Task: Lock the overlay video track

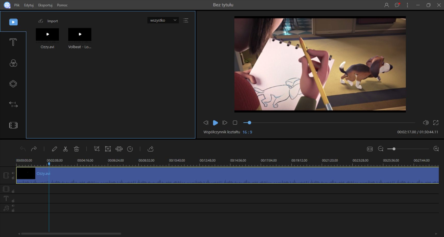Action: pyautogui.click(x=13, y=191)
